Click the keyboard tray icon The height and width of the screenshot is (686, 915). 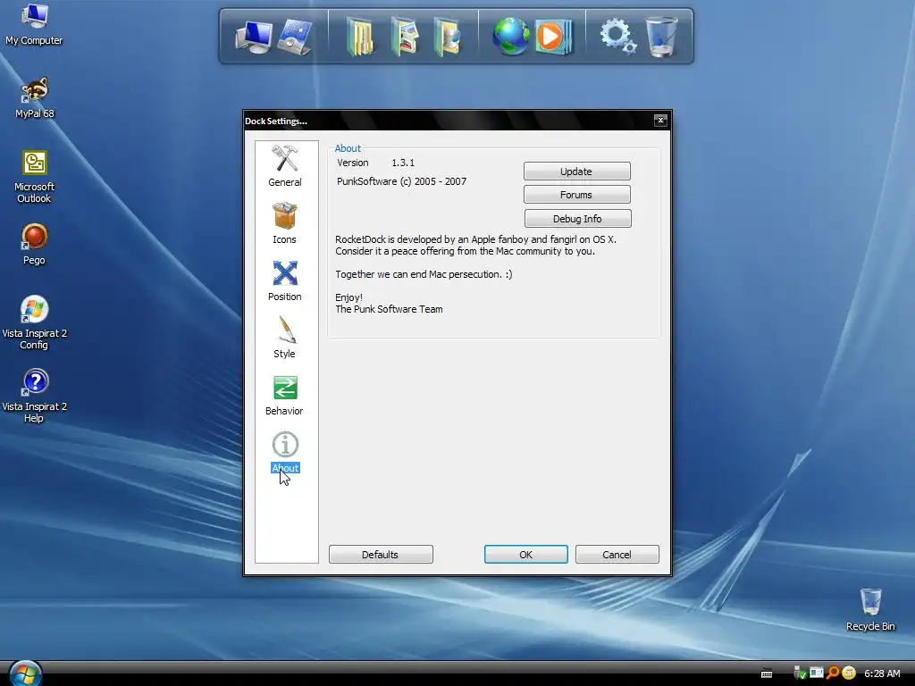click(x=767, y=673)
